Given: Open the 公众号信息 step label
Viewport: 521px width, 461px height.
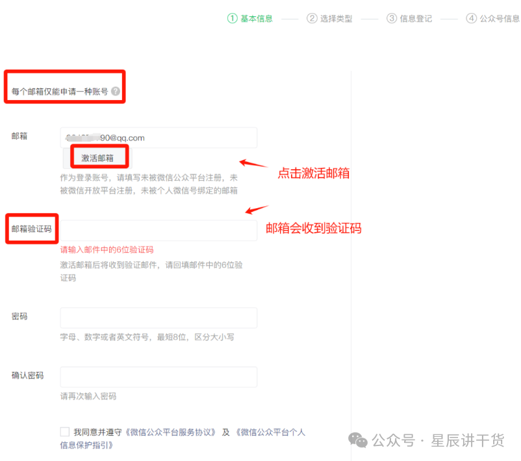Looking at the screenshot, I should (498, 19).
